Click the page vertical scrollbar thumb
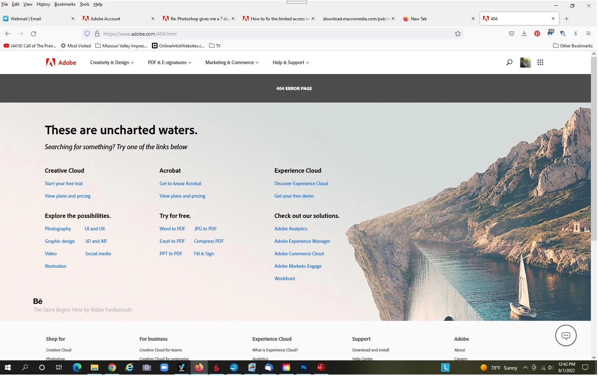The height and width of the screenshot is (376, 598). pos(594,149)
